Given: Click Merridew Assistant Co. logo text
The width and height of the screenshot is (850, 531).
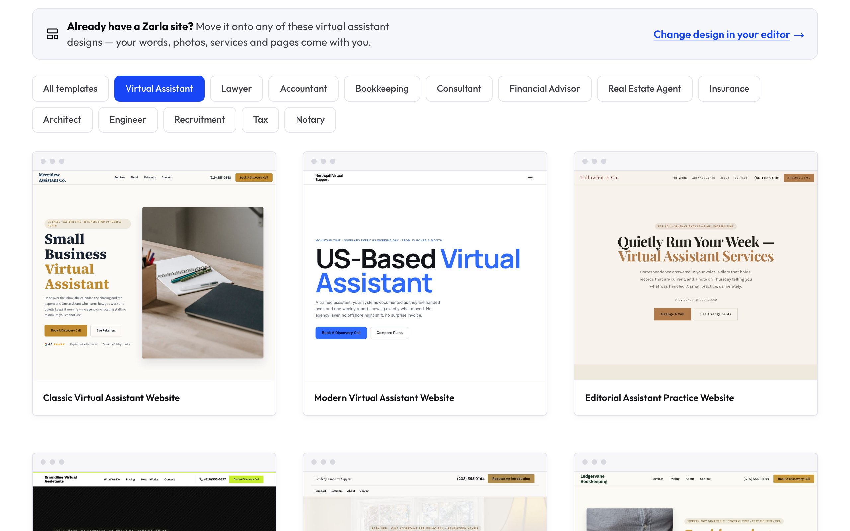Looking at the screenshot, I should tap(52, 177).
